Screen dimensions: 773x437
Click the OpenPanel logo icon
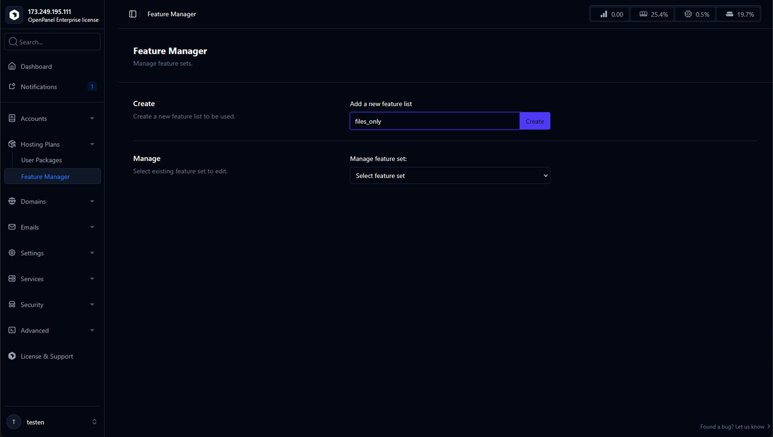[x=14, y=15]
